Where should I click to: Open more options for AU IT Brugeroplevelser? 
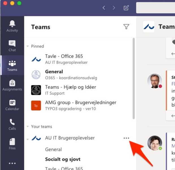coord(126,138)
